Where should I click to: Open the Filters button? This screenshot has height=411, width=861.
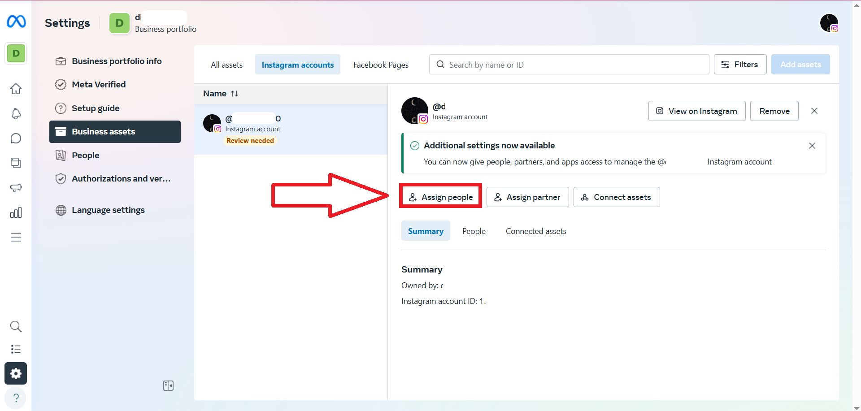coord(740,65)
